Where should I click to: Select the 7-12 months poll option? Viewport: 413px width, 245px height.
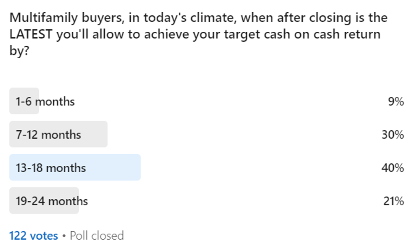coord(49,135)
